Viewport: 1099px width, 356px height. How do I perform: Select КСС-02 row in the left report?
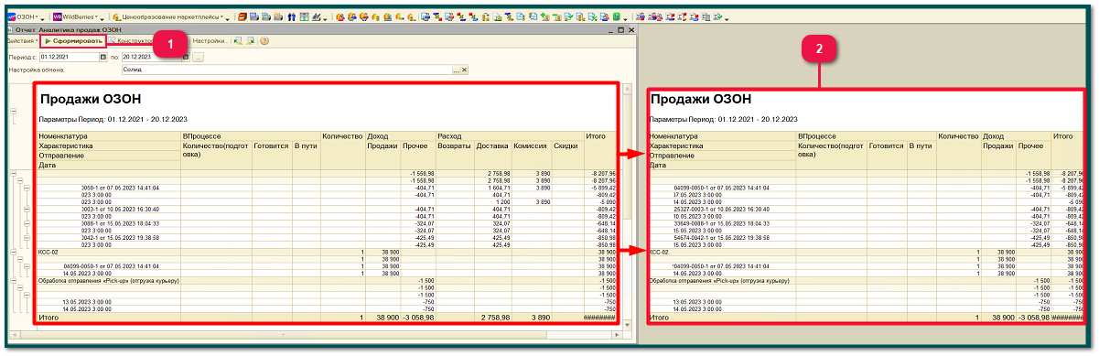(x=327, y=251)
